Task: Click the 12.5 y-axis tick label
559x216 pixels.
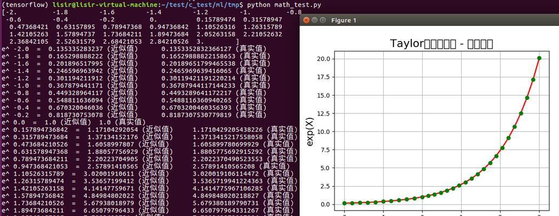Action: [x=325, y=113]
